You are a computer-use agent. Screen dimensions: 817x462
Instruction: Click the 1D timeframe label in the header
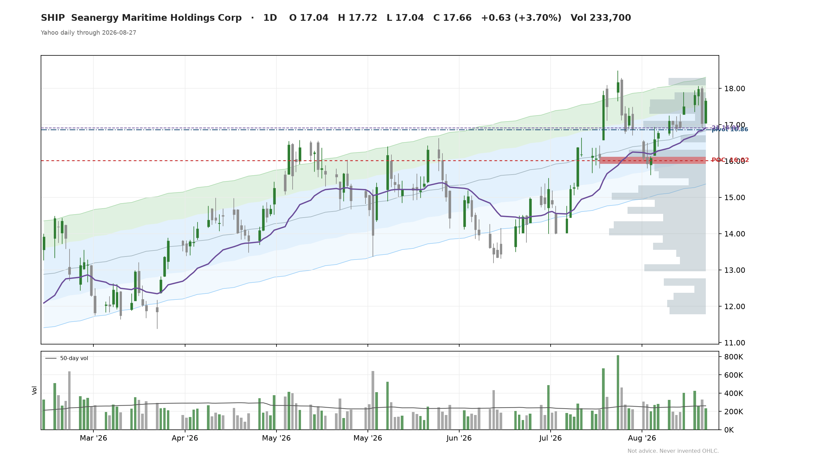(270, 18)
